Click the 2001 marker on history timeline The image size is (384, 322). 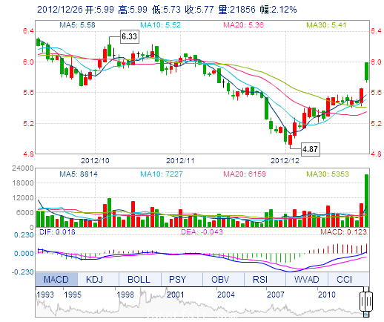point(176,295)
